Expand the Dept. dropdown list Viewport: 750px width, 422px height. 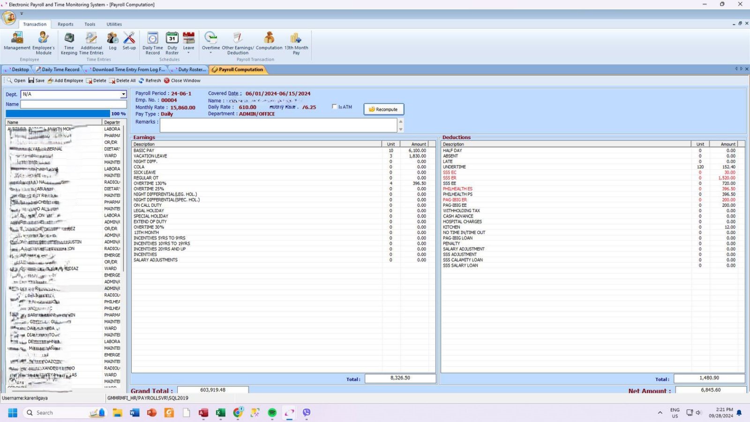tap(123, 94)
